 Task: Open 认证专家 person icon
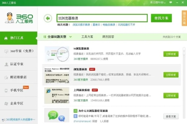click(6, 64)
